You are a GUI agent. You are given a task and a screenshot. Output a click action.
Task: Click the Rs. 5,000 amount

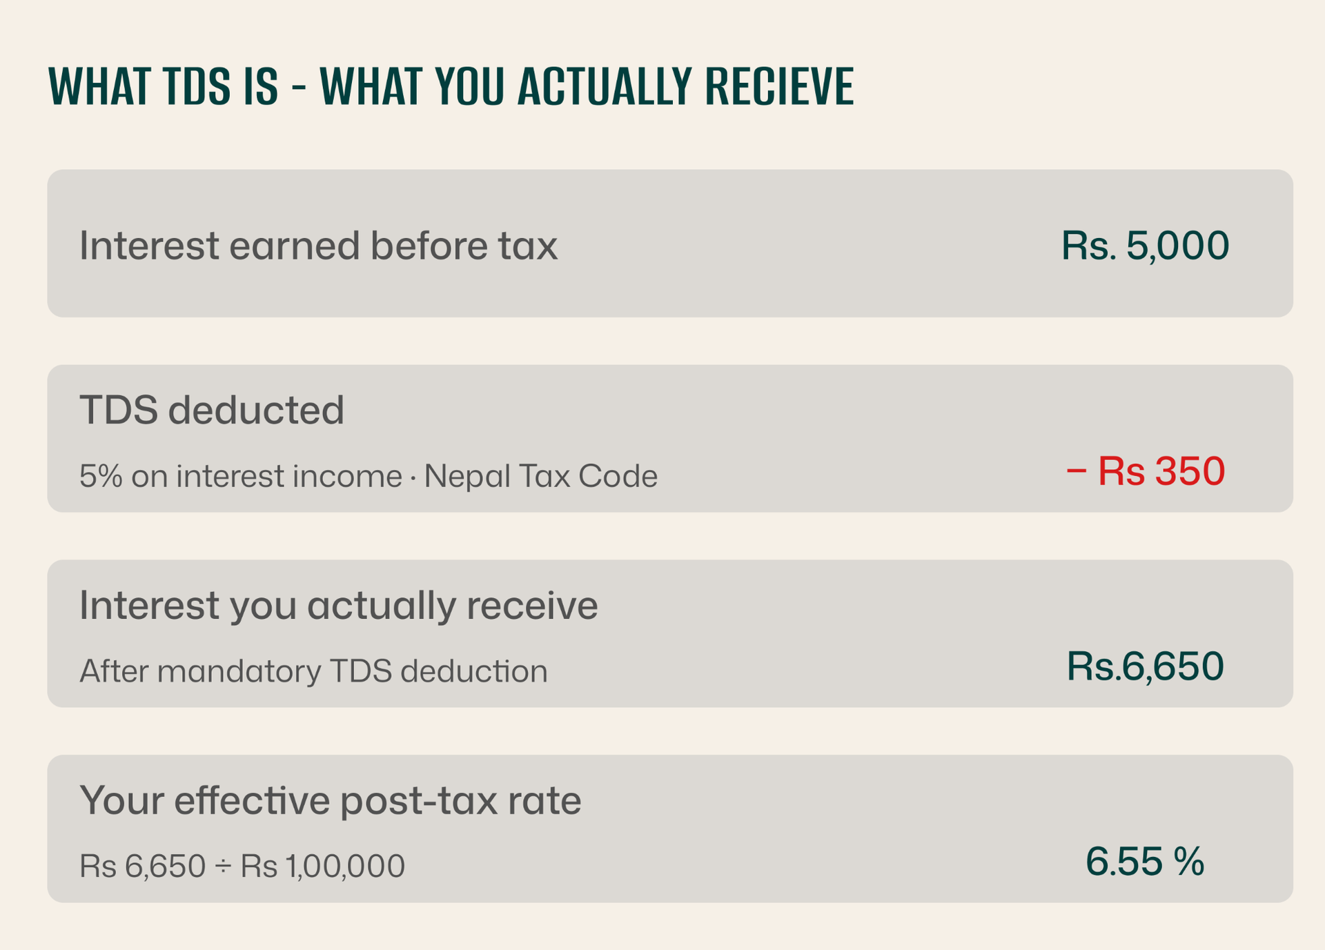[x=1145, y=246]
